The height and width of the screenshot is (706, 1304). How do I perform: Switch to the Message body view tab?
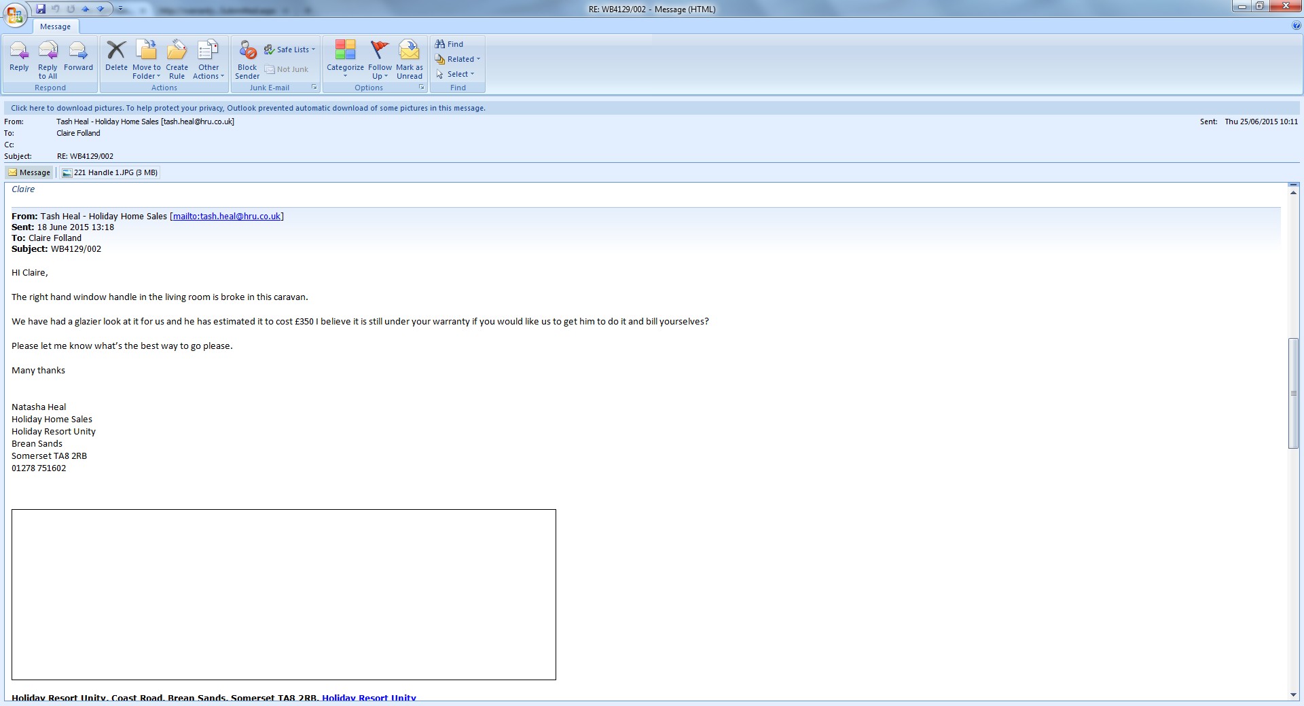coord(30,172)
